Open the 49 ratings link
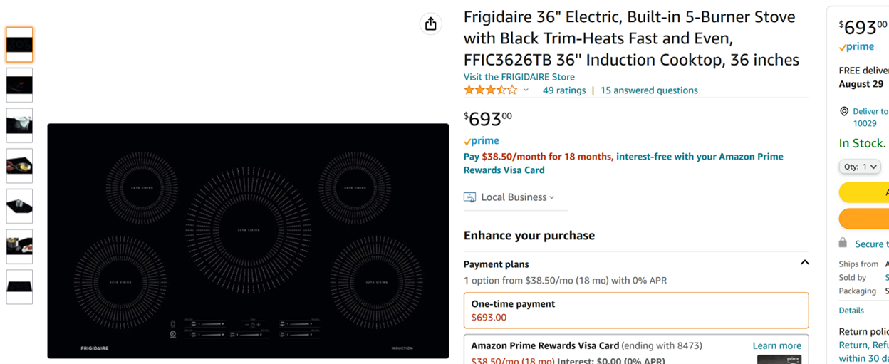Image resolution: width=889 pixels, height=364 pixels. click(564, 90)
